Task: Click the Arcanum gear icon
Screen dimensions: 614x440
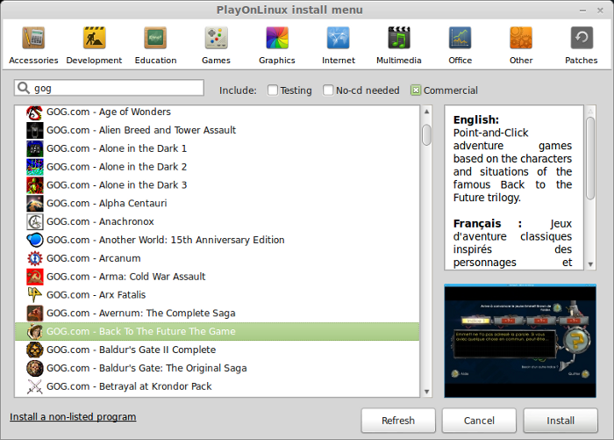Action: coord(35,258)
